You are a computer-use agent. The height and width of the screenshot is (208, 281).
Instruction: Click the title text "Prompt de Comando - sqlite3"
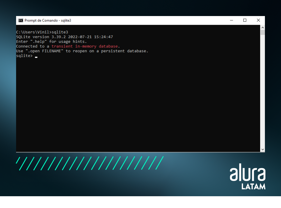[48, 20]
